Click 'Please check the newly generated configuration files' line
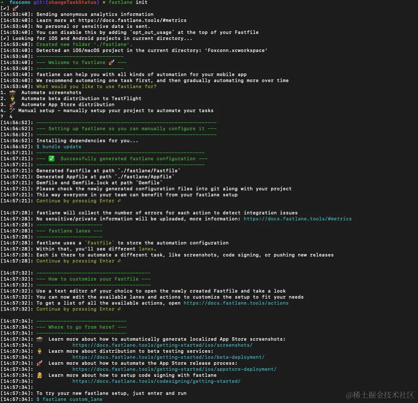 tap(164, 189)
